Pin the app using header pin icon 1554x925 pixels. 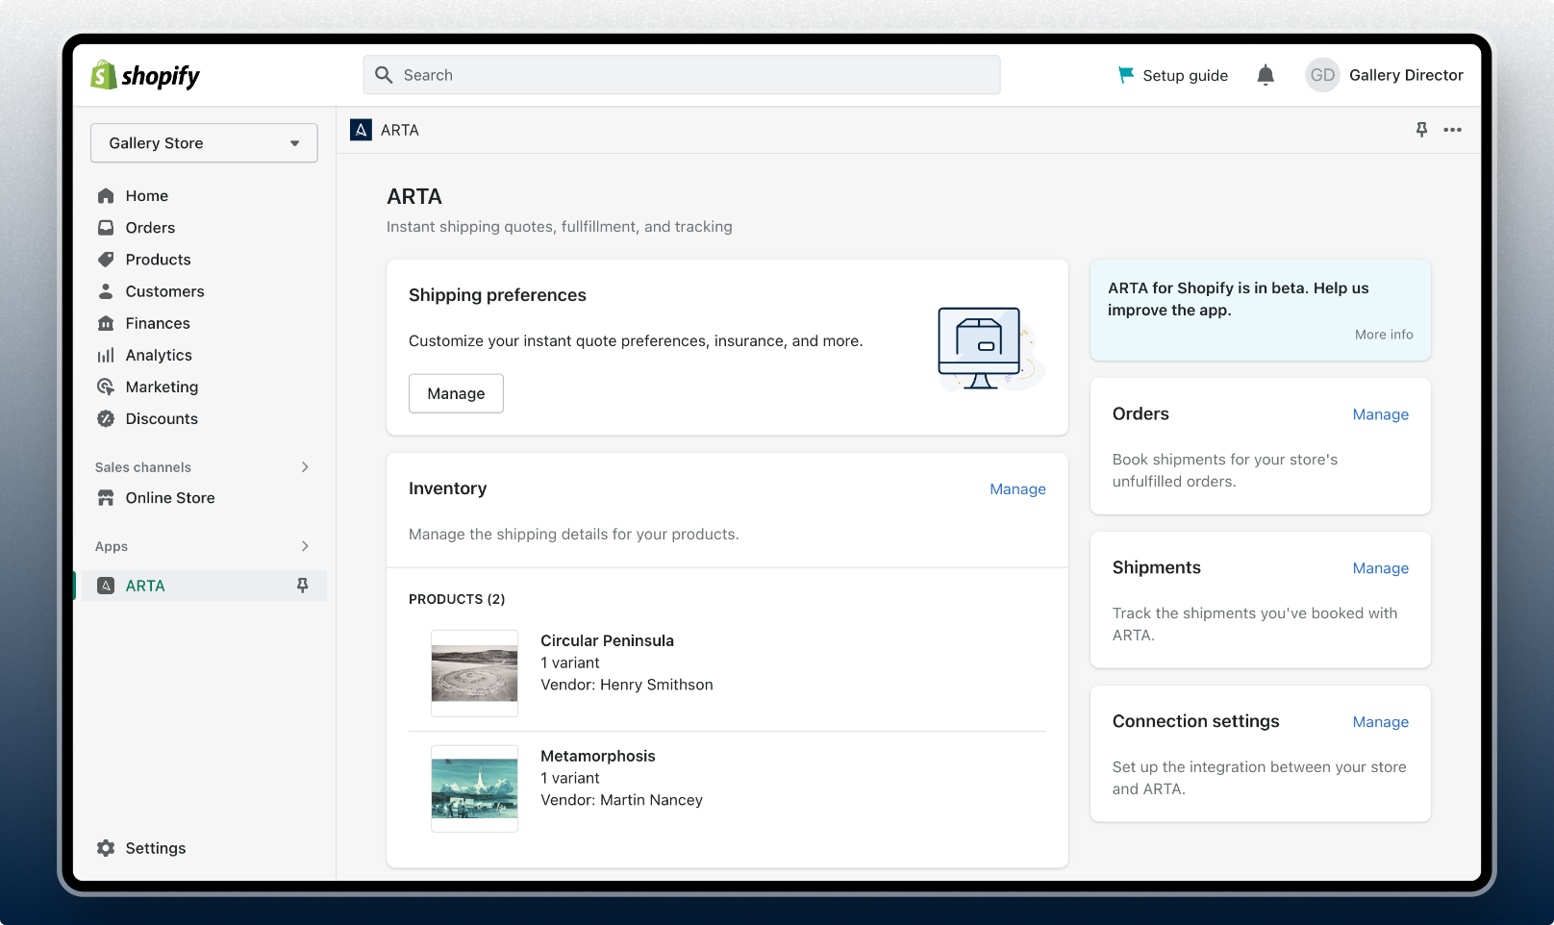coord(1421,130)
